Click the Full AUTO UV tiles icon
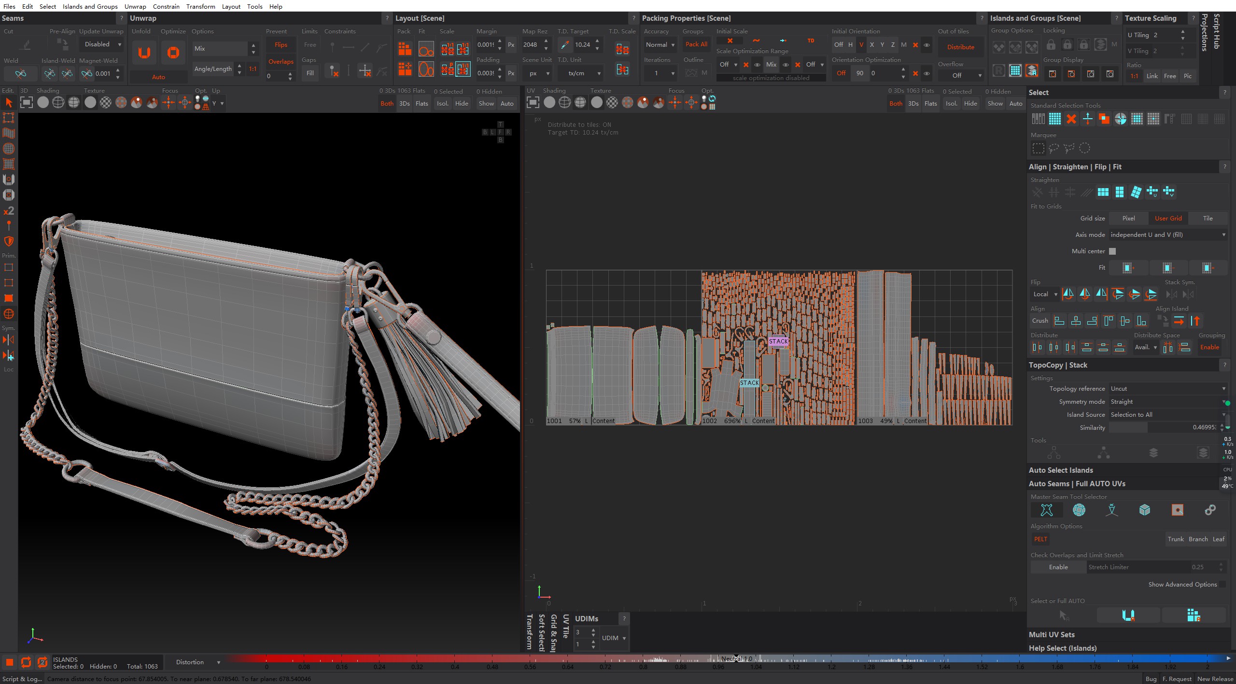Image resolution: width=1236 pixels, height=684 pixels. point(1194,615)
